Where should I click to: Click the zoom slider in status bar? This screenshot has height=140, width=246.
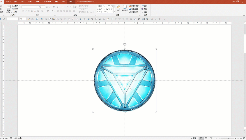[x=228, y=138]
